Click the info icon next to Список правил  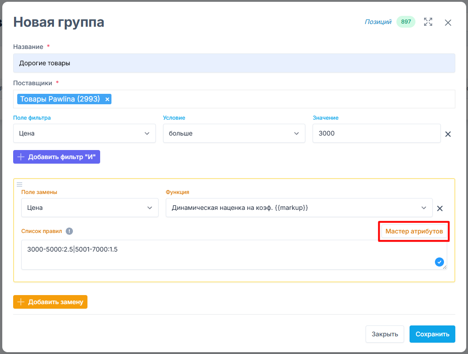(69, 231)
